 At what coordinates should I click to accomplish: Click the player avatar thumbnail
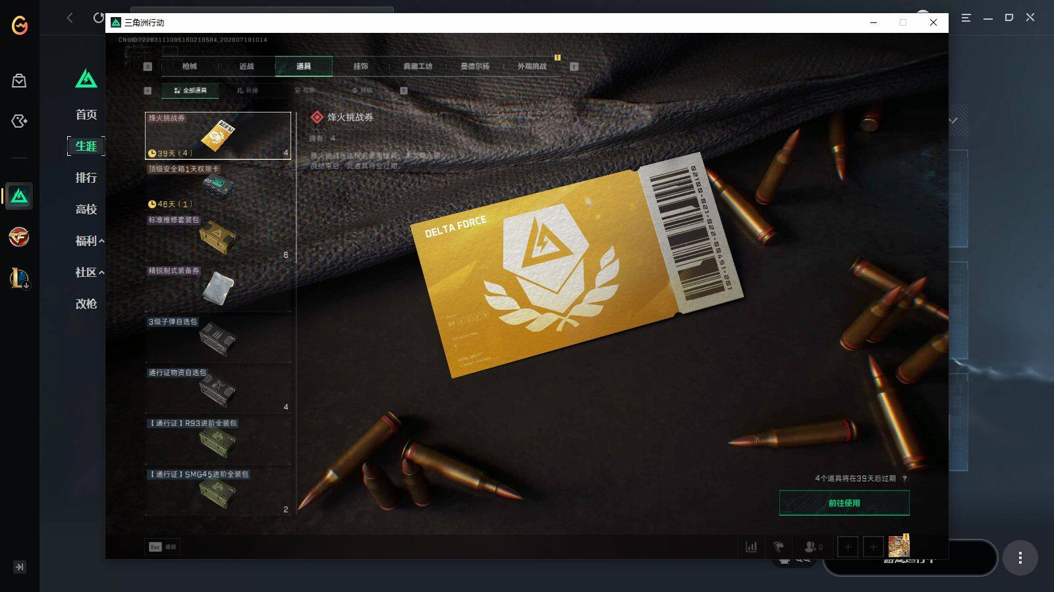(x=899, y=546)
